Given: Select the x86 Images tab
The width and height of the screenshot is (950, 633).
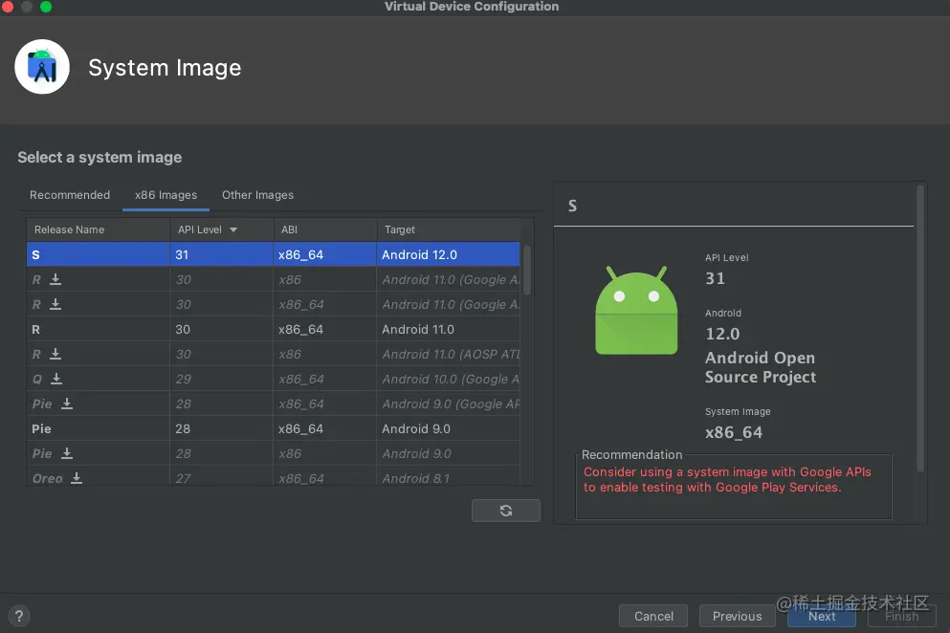Looking at the screenshot, I should [x=166, y=195].
